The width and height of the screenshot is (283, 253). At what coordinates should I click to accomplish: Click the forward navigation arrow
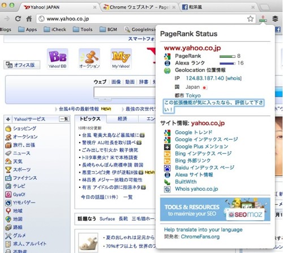pos(7,19)
